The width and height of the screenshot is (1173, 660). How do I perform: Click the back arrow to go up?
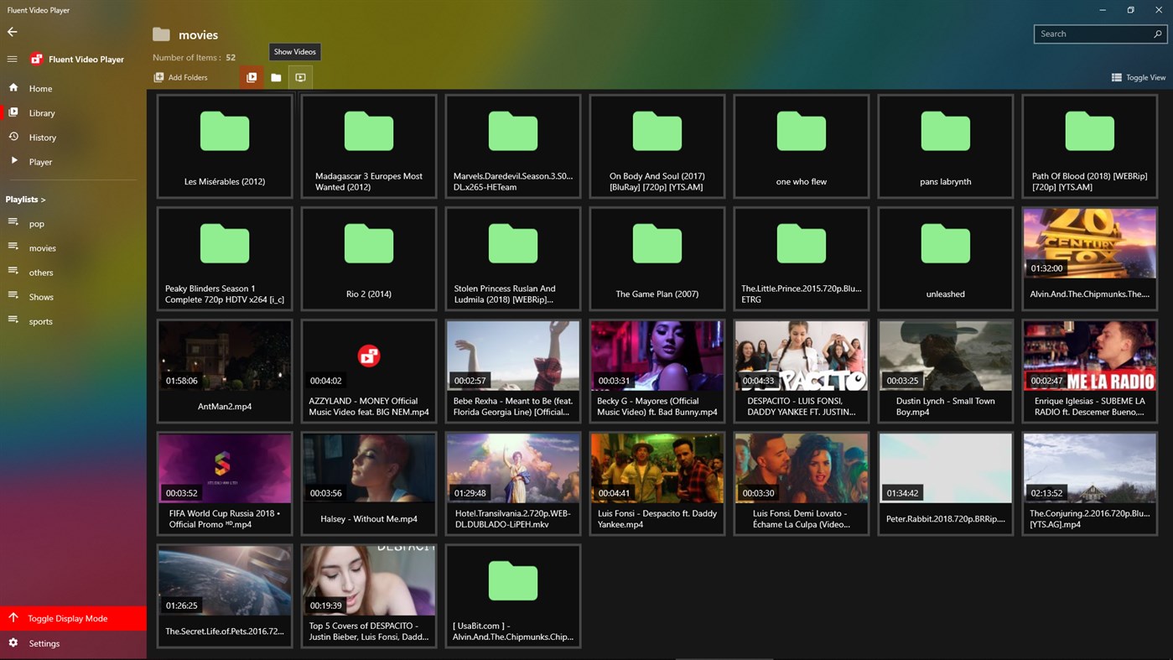coord(13,32)
